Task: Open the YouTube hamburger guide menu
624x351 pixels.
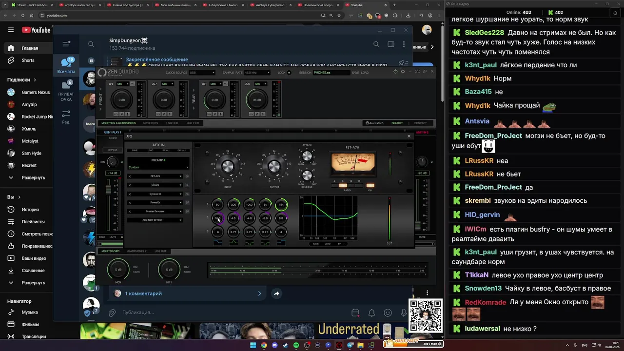Action: [x=11, y=30]
